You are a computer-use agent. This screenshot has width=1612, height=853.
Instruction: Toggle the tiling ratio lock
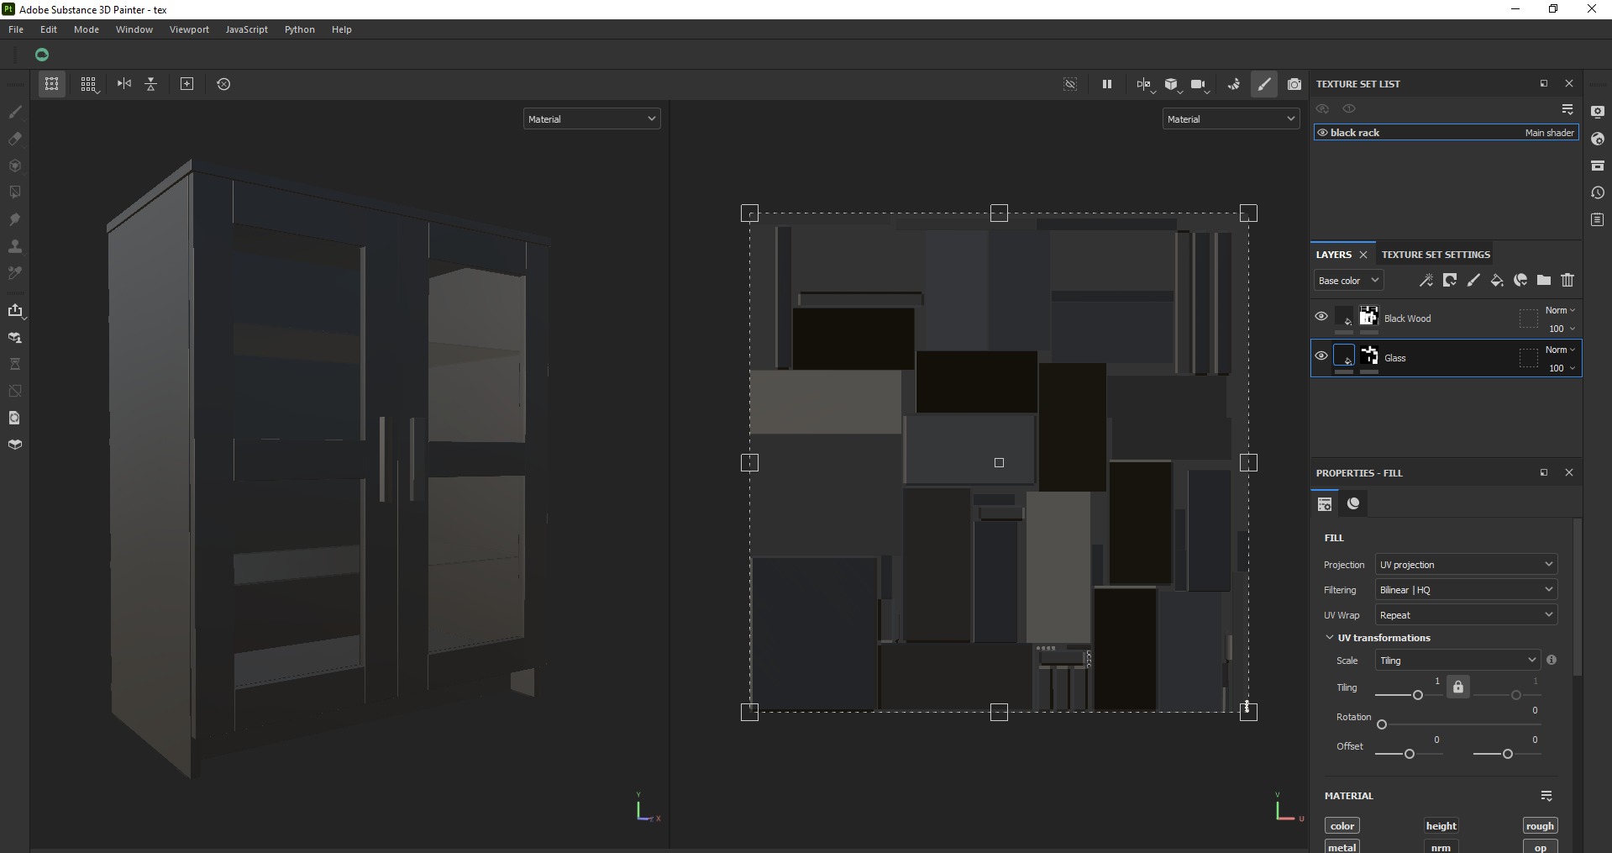(x=1458, y=687)
